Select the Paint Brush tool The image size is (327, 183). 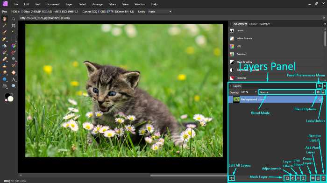(x=4, y=53)
